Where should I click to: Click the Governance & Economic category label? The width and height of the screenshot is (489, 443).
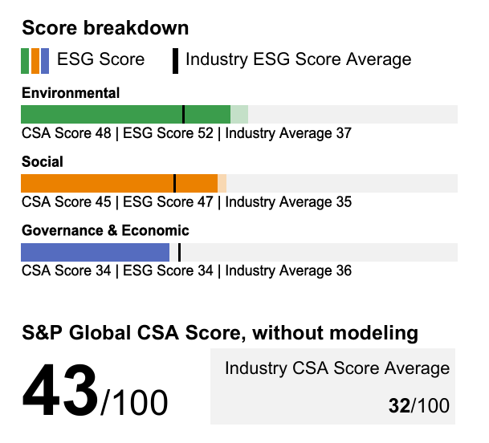click(x=105, y=231)
